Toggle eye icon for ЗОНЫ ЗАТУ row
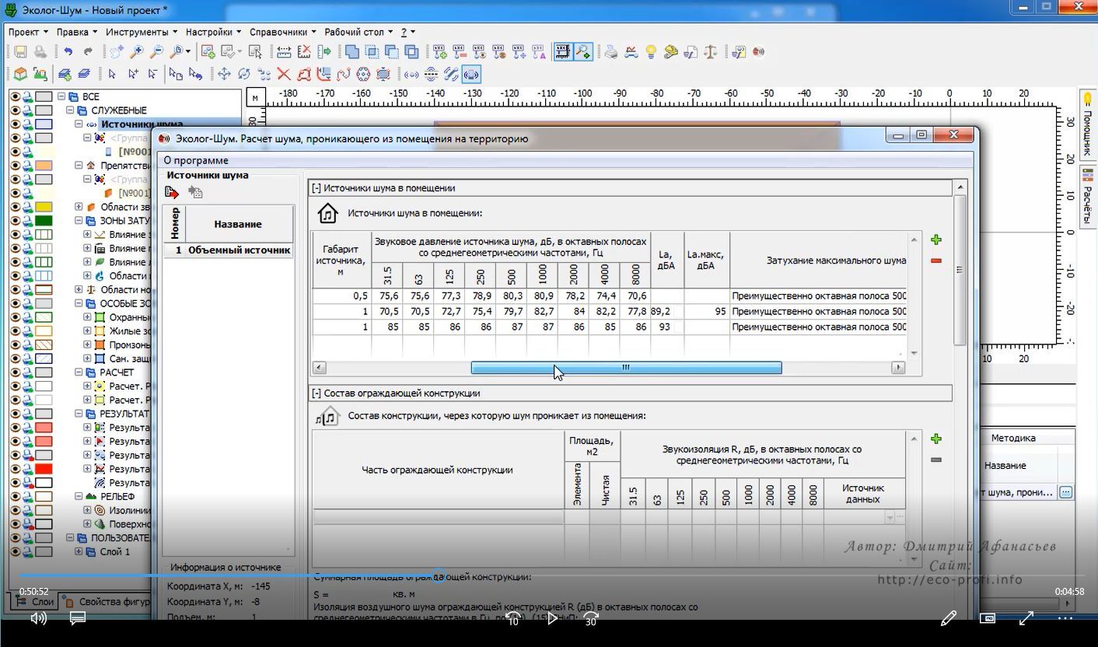The image size is (1098, 647). click(x=15, y=221)
